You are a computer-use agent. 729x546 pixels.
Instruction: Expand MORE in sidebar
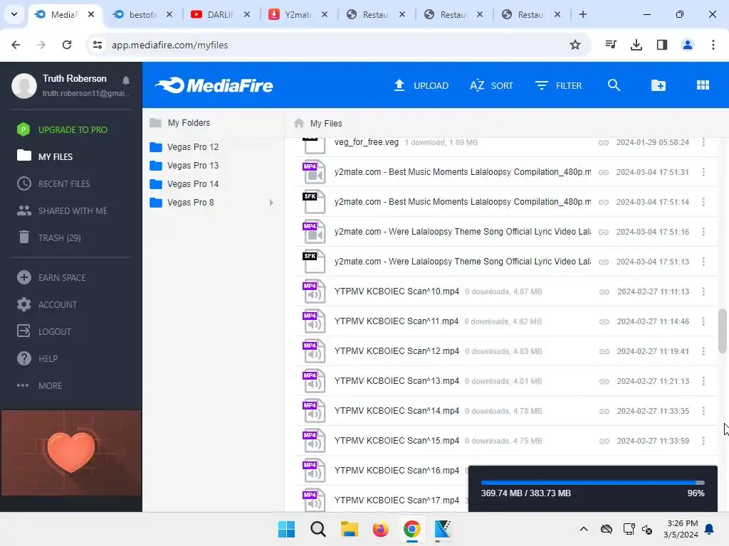coord(40,385)
